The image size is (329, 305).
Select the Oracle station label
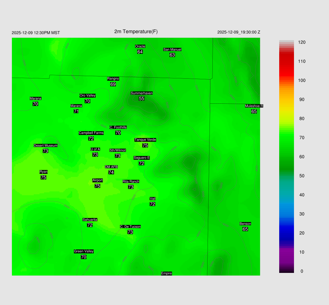tap(140, 47)
